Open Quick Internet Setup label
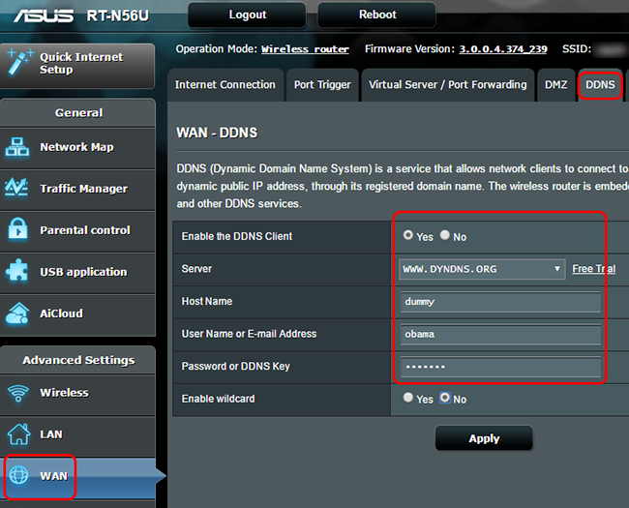The width and height of the screenshot is (629, 508). click(81, 63)
